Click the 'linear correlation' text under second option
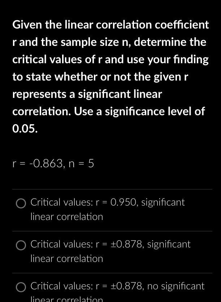221x302 pixels. pyautogui.click(x=66, y=259)
